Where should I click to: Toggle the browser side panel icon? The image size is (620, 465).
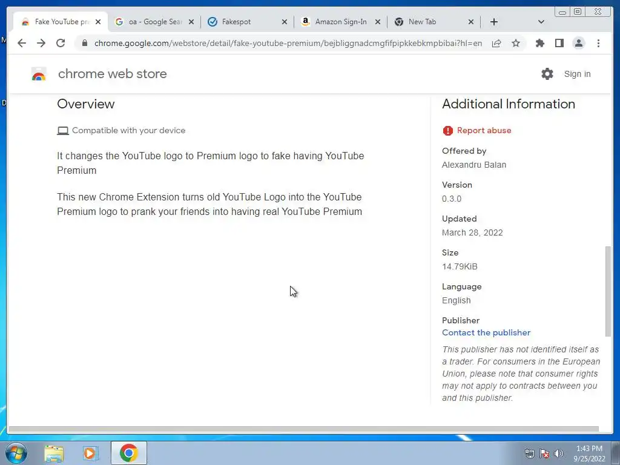point(559,43)
